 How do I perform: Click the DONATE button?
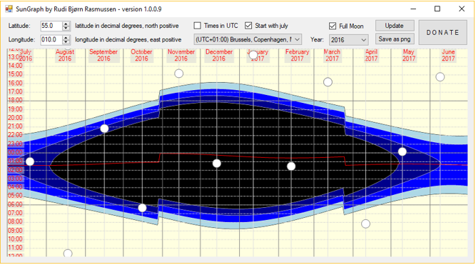[x=442, y=33]
